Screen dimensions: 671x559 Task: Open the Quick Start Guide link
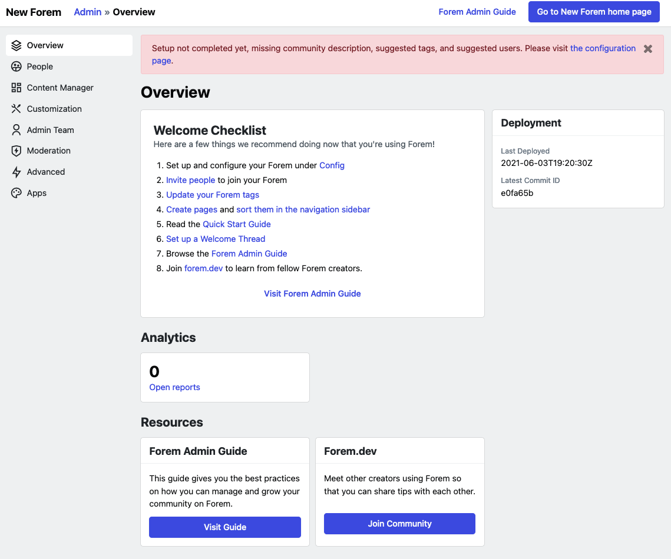[x=237, y=224]
